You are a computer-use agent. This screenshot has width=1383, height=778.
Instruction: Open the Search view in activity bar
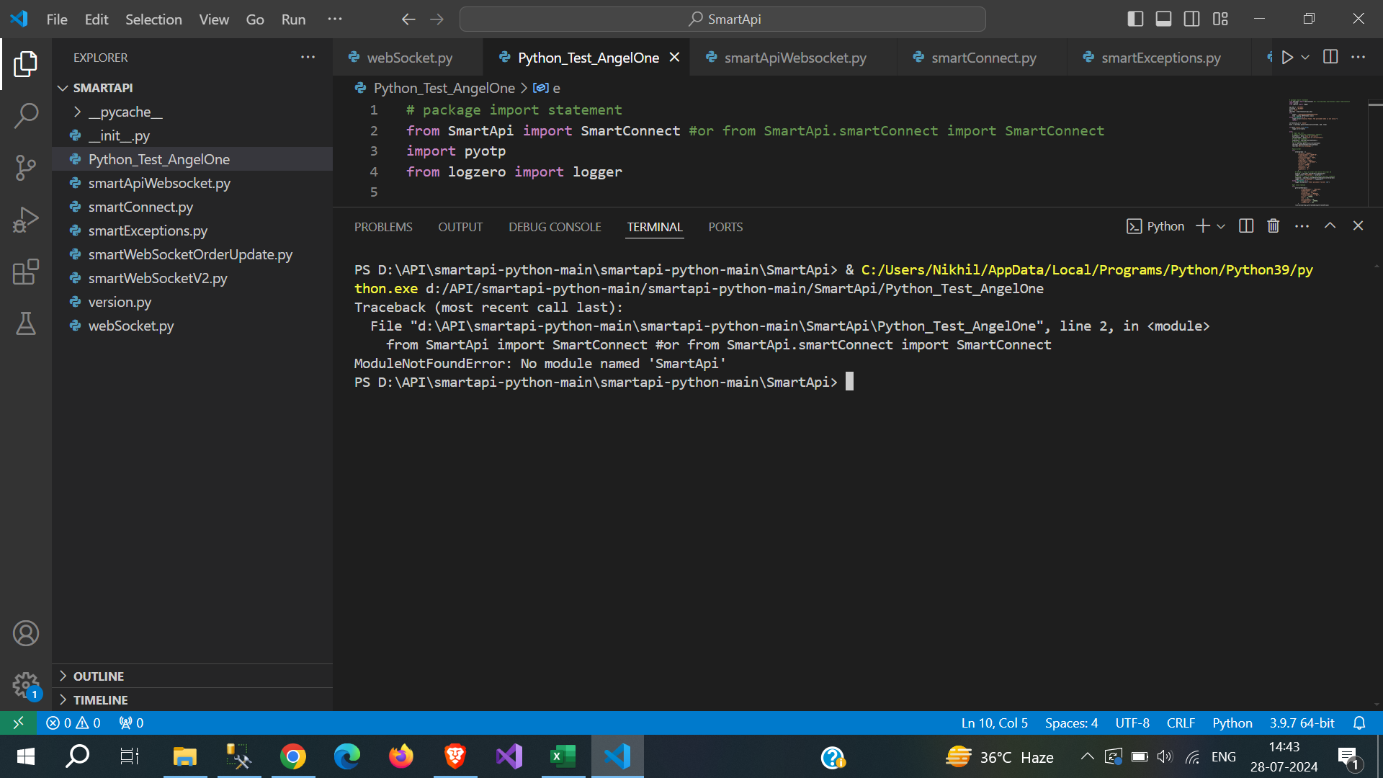pyautogui.click(x=26, y=116)
